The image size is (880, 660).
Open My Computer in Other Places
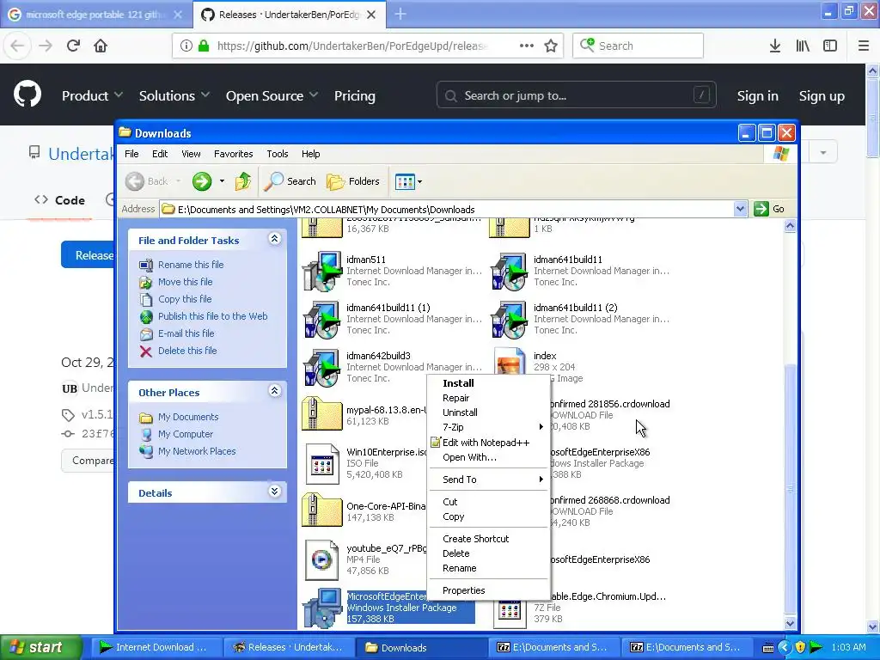pos(186,434)
